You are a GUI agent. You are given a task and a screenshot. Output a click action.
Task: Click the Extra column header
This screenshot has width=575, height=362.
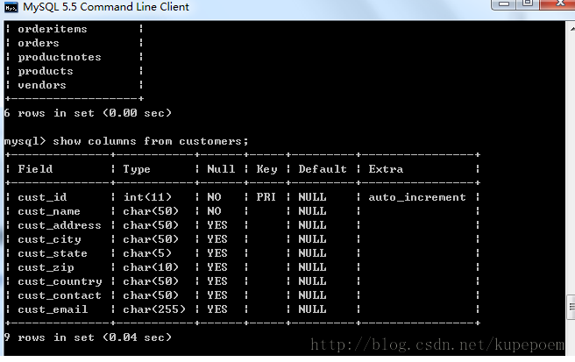click(x=386, y=169)
